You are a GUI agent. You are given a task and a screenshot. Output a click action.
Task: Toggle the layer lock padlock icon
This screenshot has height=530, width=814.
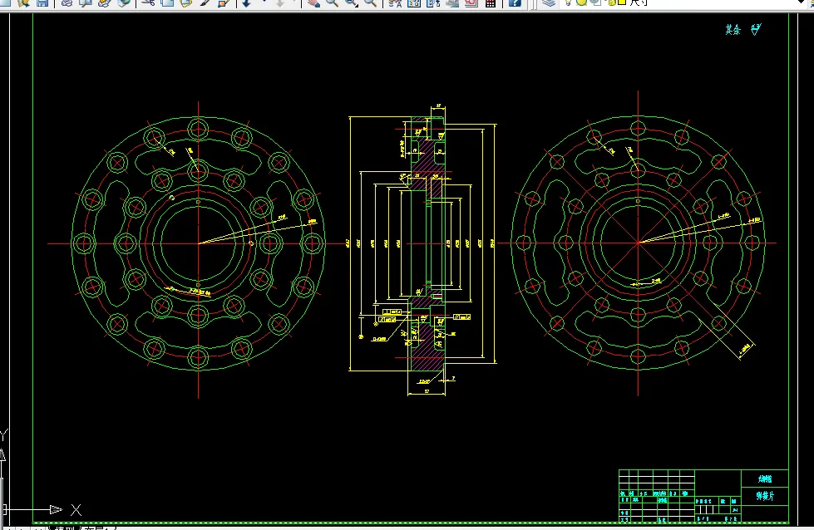coord(612,2)
